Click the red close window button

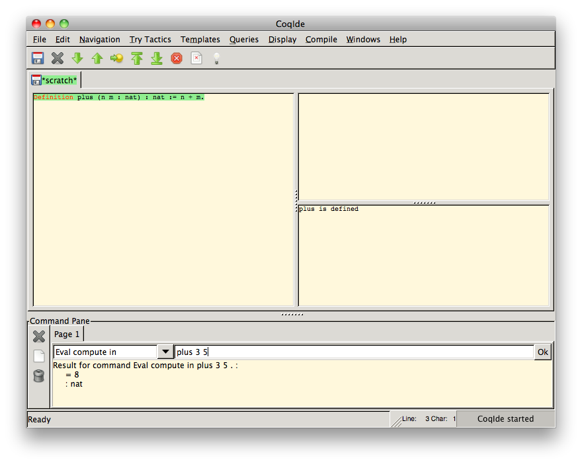[x=36, y=24]
